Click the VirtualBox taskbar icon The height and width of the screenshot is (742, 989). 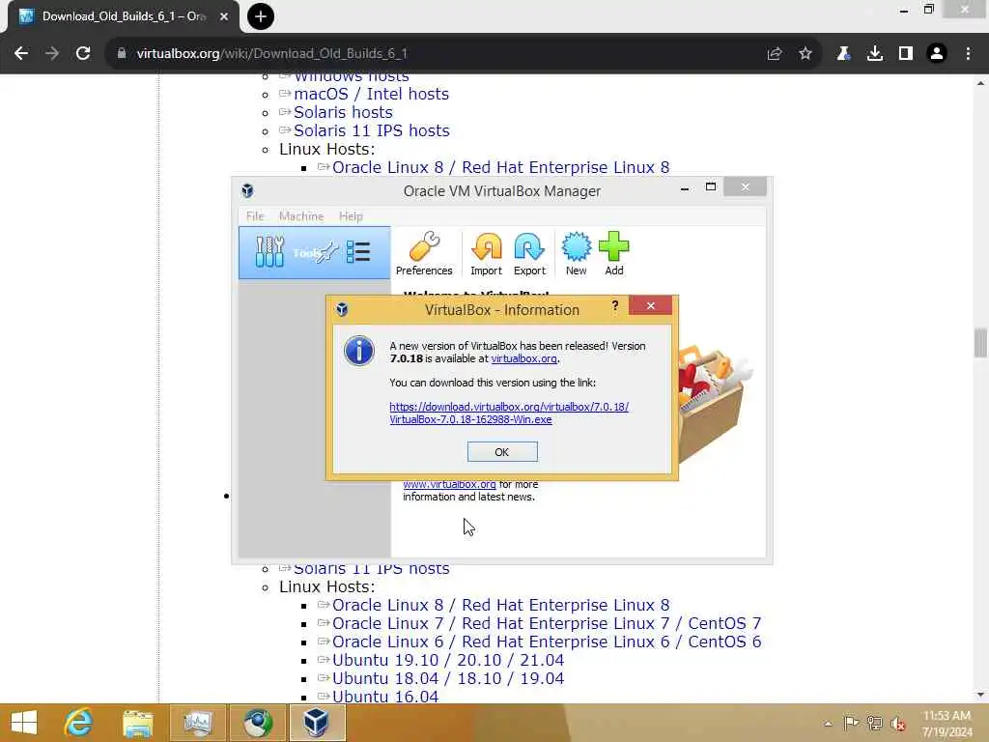point(317,723)
